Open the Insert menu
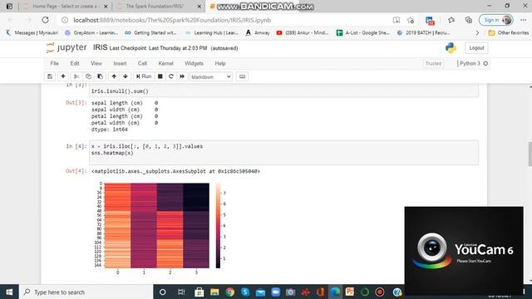 (120, 63)
